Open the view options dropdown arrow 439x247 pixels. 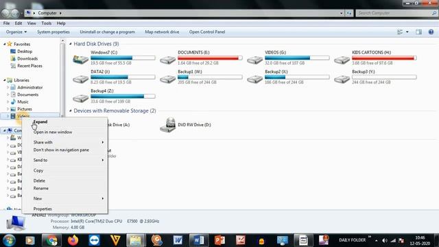(x=407, y=32)
